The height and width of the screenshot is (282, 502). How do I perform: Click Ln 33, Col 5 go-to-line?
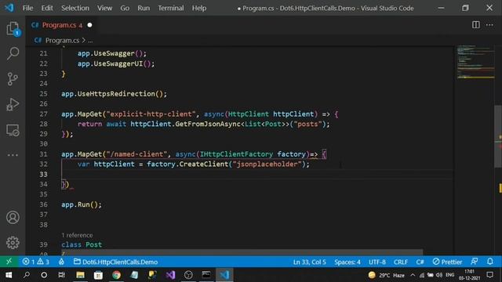click(x=309, y=262)
